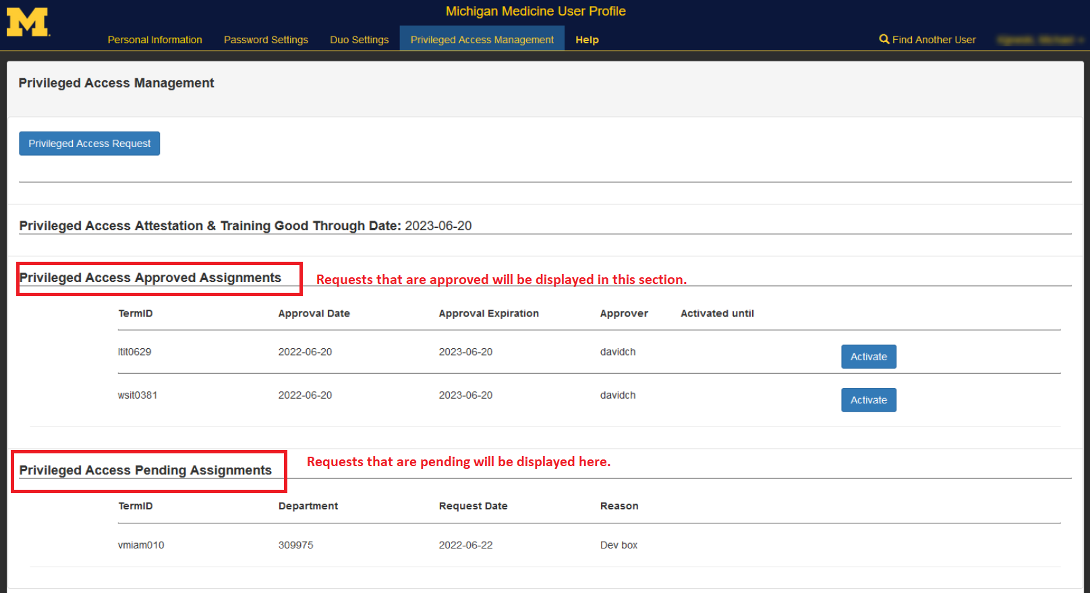Click the Activated until column header
This screenshot has height=593, width=1090.
tap(717, 314)
